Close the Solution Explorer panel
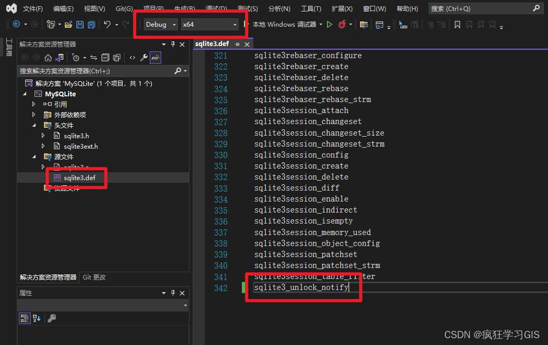 click(182, 44)
